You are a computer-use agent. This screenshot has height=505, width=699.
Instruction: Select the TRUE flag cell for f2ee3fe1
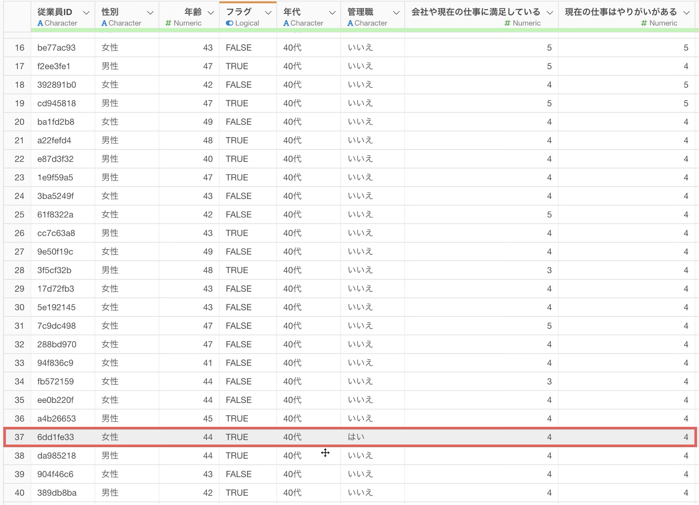(x=237, y=66)
